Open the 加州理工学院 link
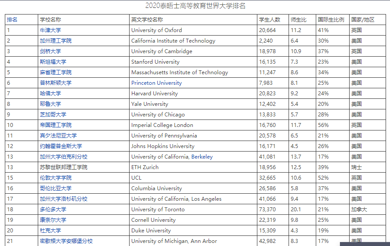Image resolution: width=390 pixels, height=246 pixels. 55,41
